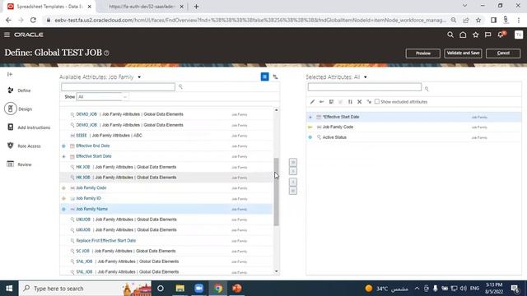The height and width of the screenshot is (296, 527).
Task: Reload the browser page
Action: coord(33,20)
